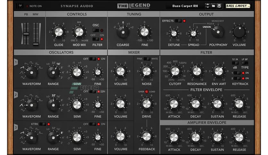Toggle KEYTRACK switch 2
268x155 pixels.
coord(237,78)
